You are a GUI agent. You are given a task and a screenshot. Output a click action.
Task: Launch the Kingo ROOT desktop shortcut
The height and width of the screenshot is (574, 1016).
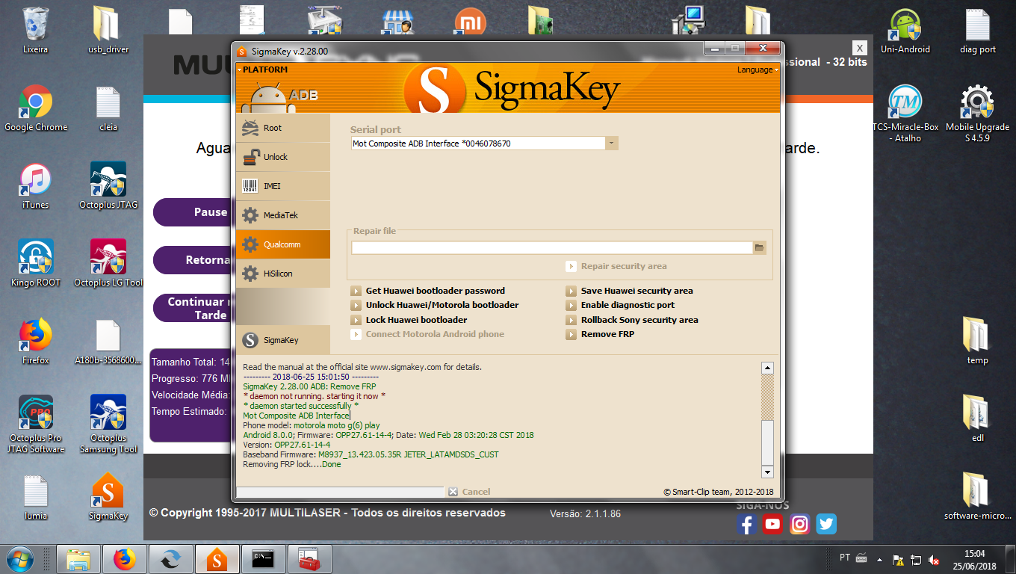pyautogui.click(x=36, y=264)
